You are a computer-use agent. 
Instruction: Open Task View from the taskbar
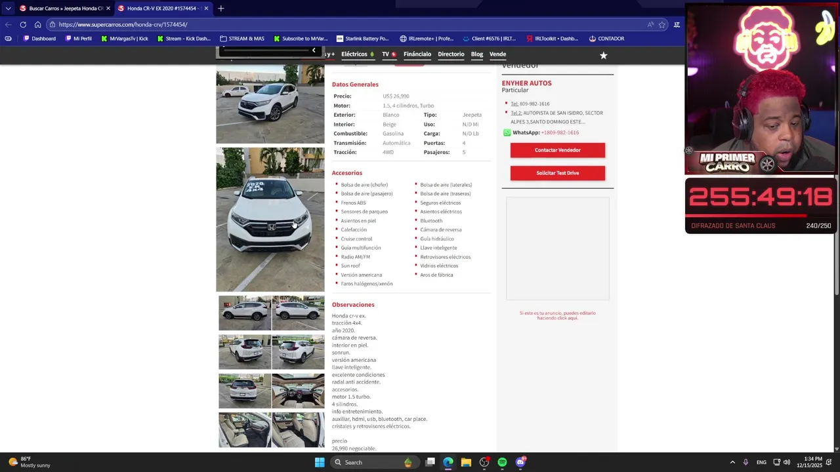pos(430,462)
